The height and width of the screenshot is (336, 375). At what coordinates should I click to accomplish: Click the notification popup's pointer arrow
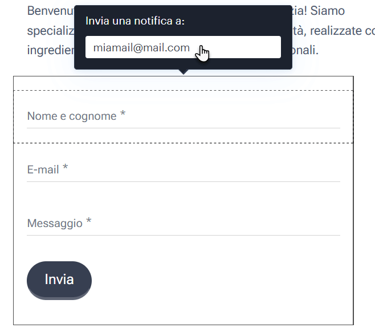184,72
